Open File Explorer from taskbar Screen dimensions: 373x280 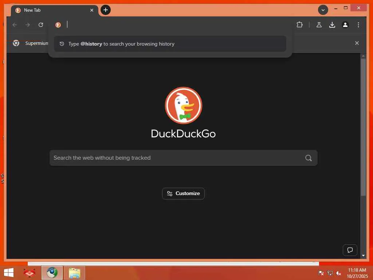(74, 273)
